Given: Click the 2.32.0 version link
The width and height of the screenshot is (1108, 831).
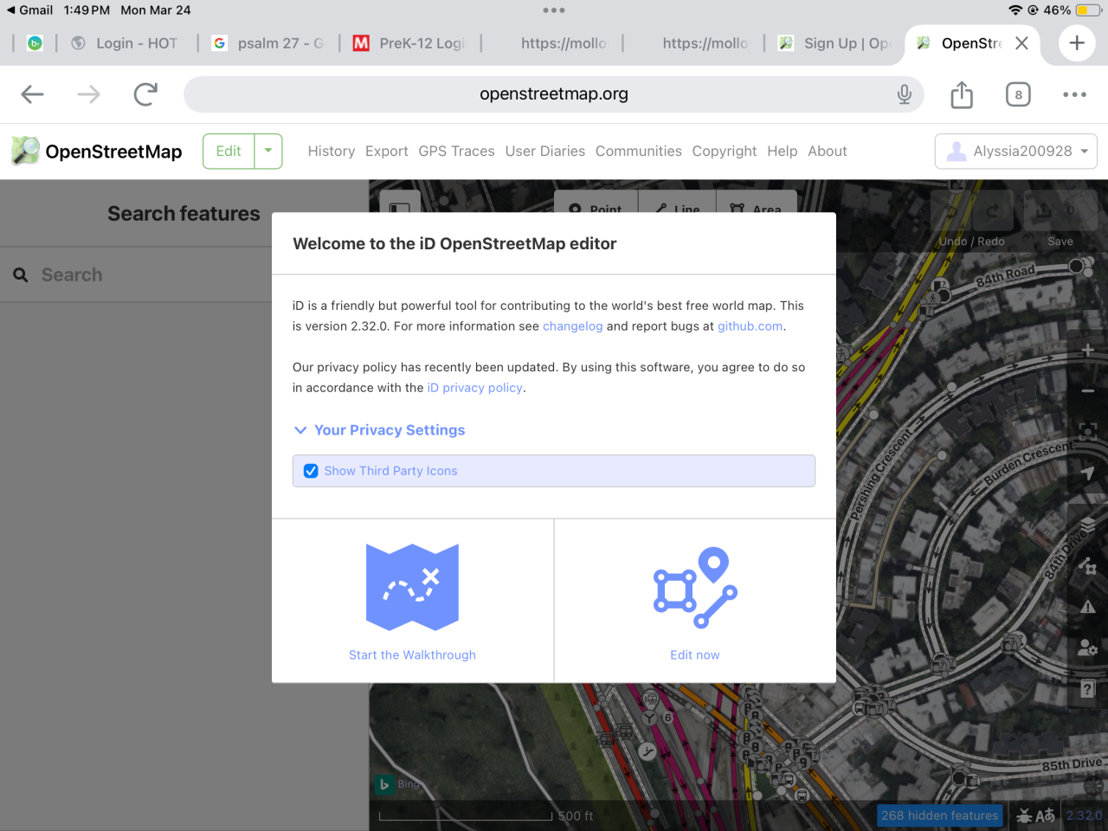Looking at the screenshot, I should point(1084,815).
